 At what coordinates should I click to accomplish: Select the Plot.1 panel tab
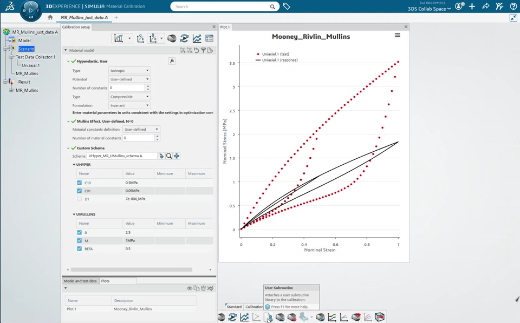[225, 27]
